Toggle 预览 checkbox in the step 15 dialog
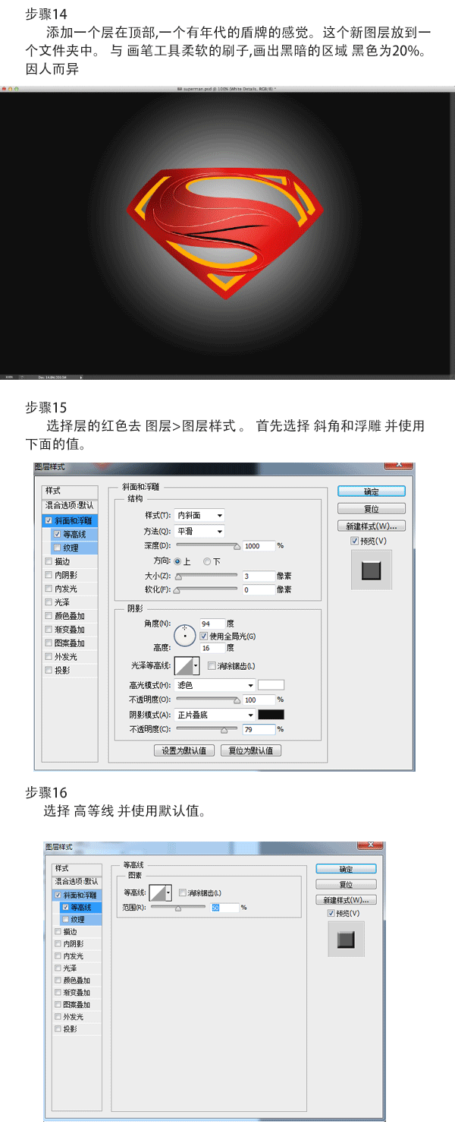Viewport: 455px width, 1137px height. (355, 541)
